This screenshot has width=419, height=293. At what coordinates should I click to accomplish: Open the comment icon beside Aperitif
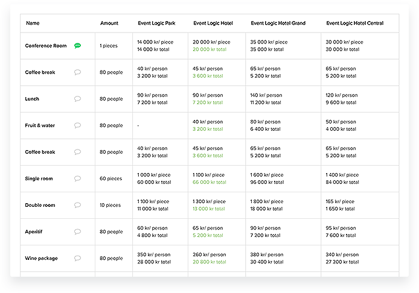point(77,232)
